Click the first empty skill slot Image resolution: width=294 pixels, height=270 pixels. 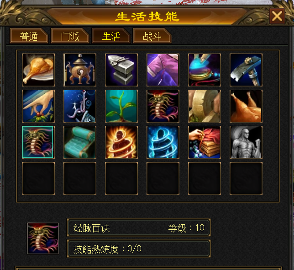tap(38, 178)
